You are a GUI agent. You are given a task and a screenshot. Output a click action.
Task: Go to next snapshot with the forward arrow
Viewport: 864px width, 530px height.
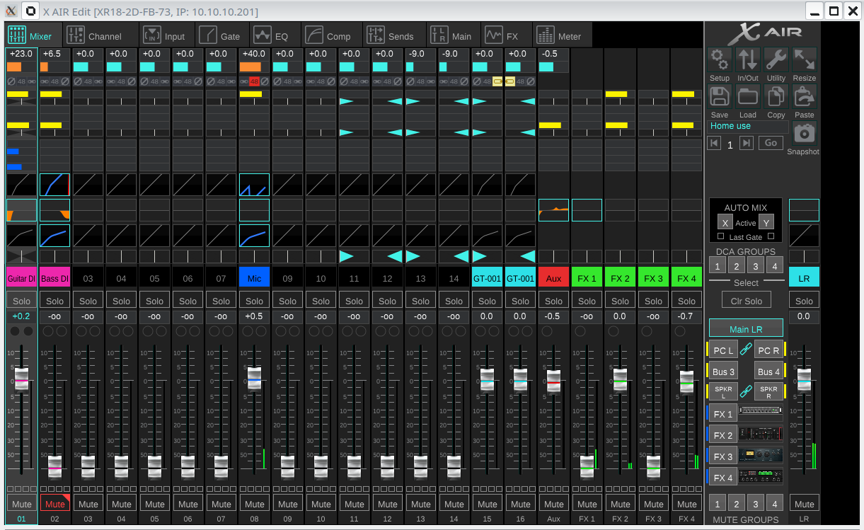(746, 143)
